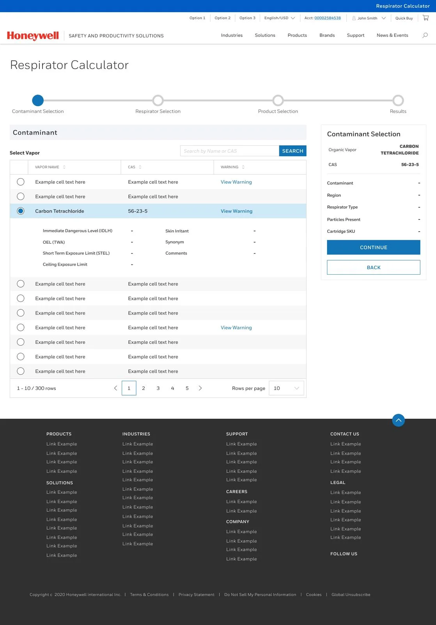Open the Support menu
This screenshot has width=436, height=625.
coord(356,35)
